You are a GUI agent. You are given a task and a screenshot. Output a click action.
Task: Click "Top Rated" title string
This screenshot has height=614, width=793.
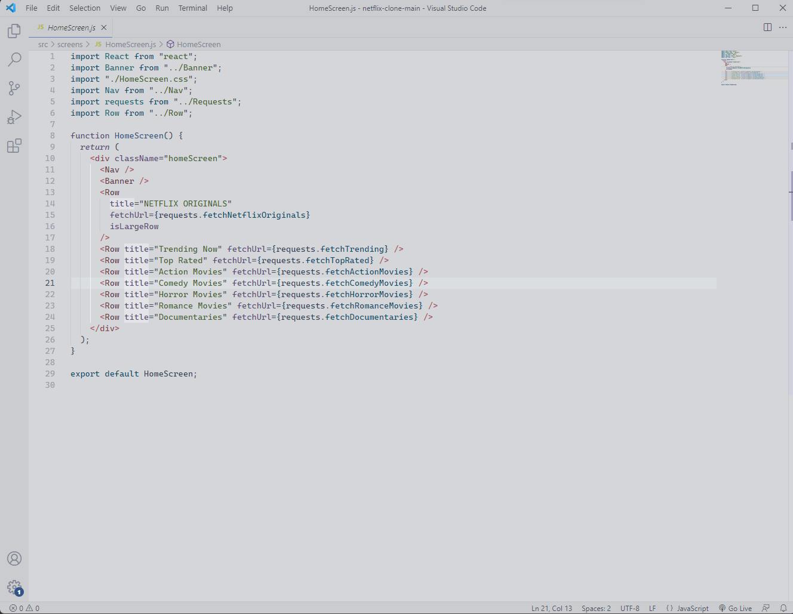click(181, 260)
